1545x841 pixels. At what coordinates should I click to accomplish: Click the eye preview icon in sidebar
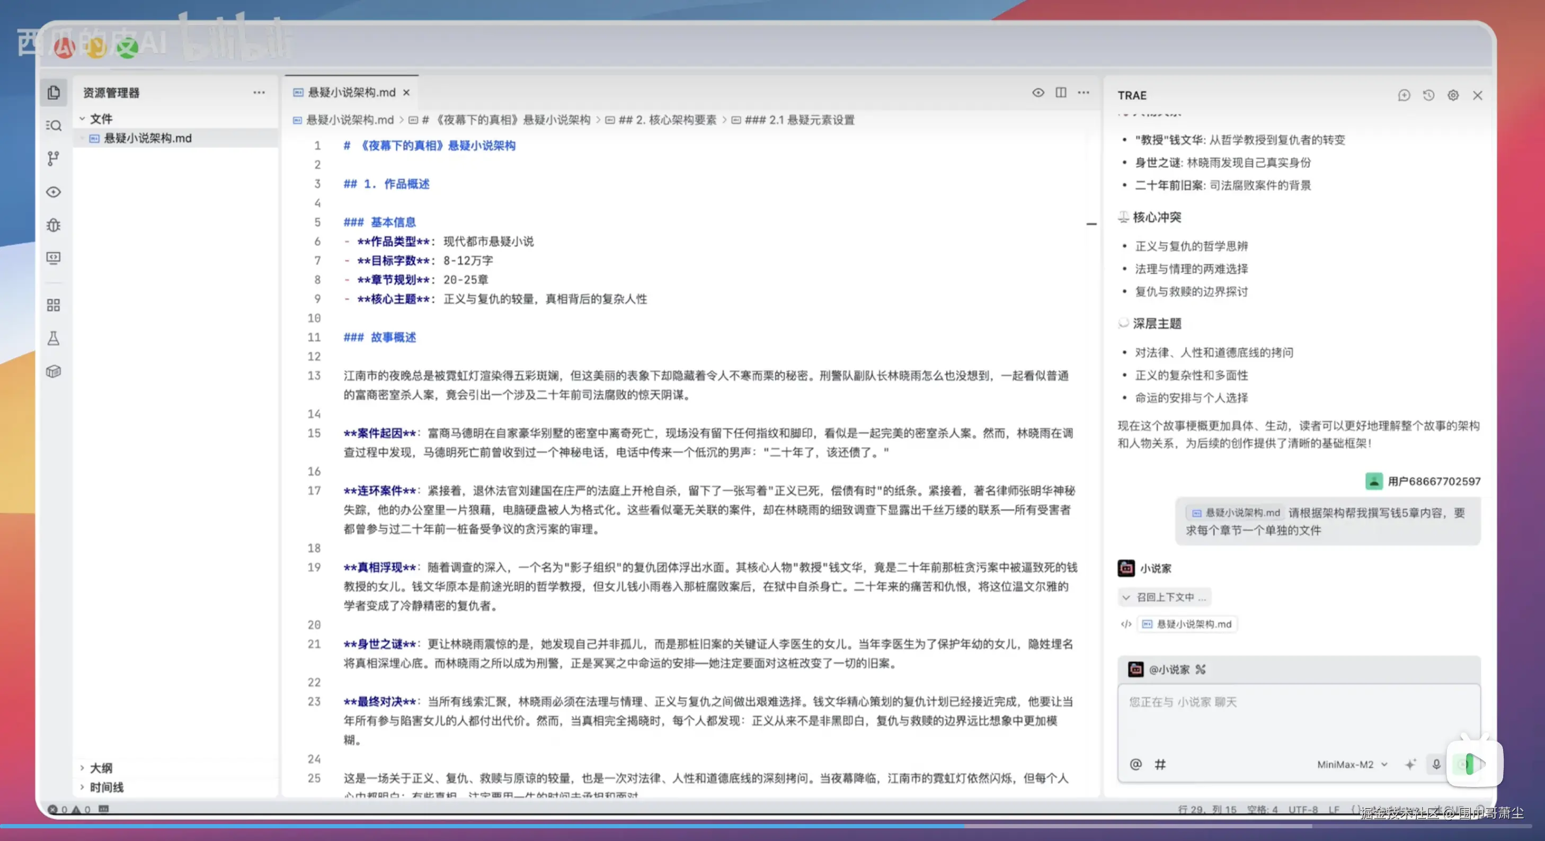pos(54,192)
